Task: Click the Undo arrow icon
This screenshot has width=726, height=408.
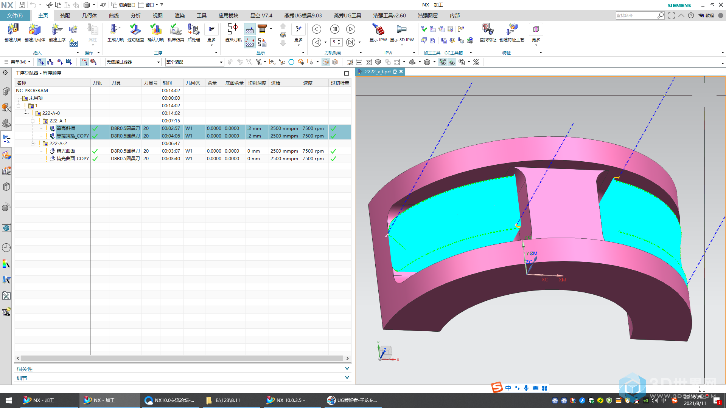Action: 33,5
